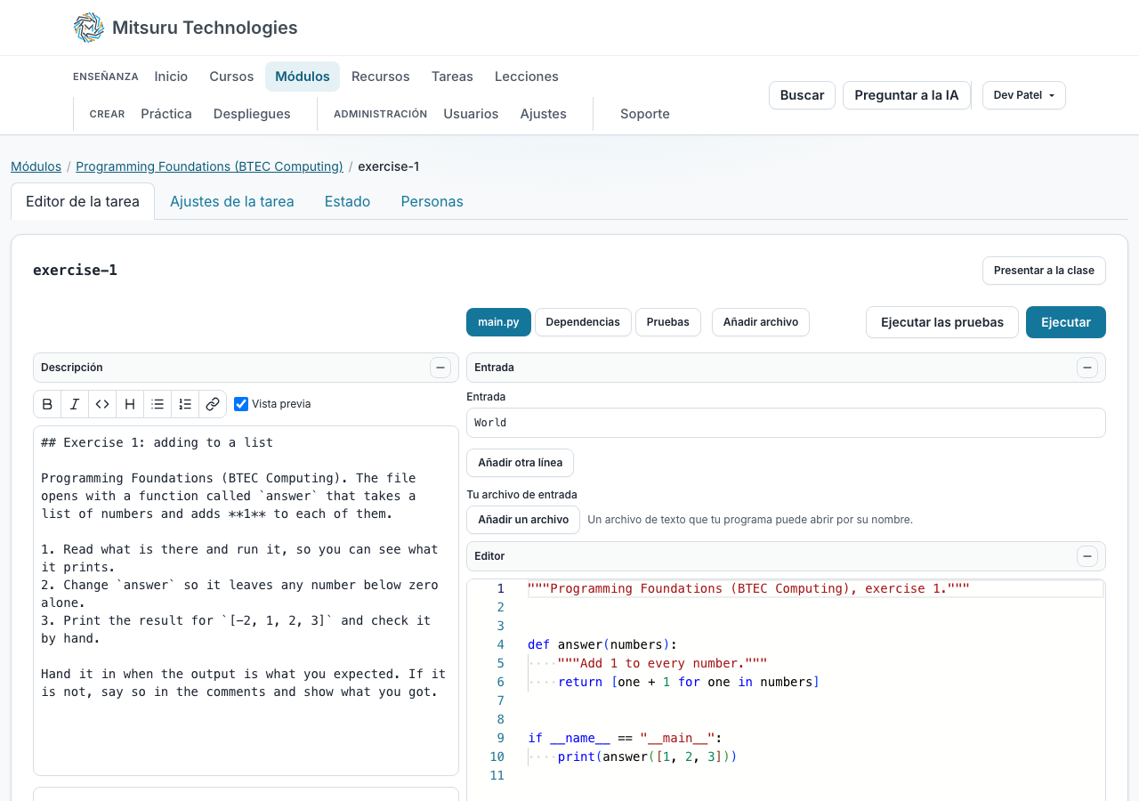
Task: Insert a heading with the H icon
Action: click(130, 404)
